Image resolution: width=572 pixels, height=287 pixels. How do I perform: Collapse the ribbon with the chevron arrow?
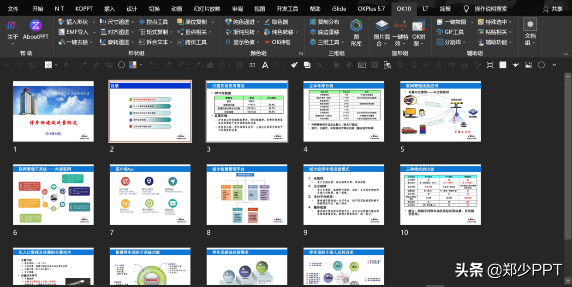(566, 53)
